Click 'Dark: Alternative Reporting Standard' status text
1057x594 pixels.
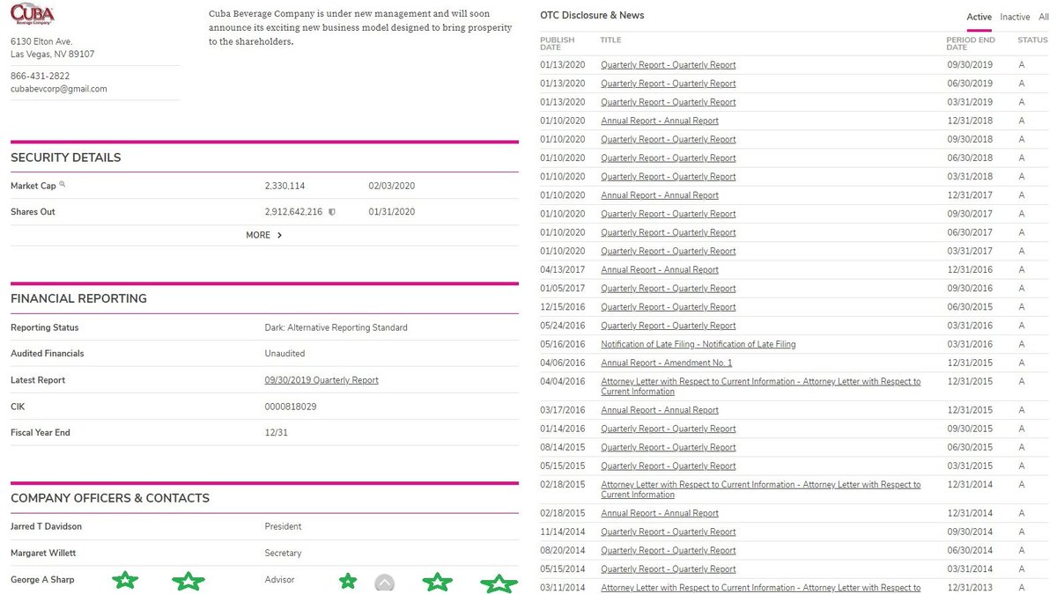pyautogui.click(x=336, y=327)
